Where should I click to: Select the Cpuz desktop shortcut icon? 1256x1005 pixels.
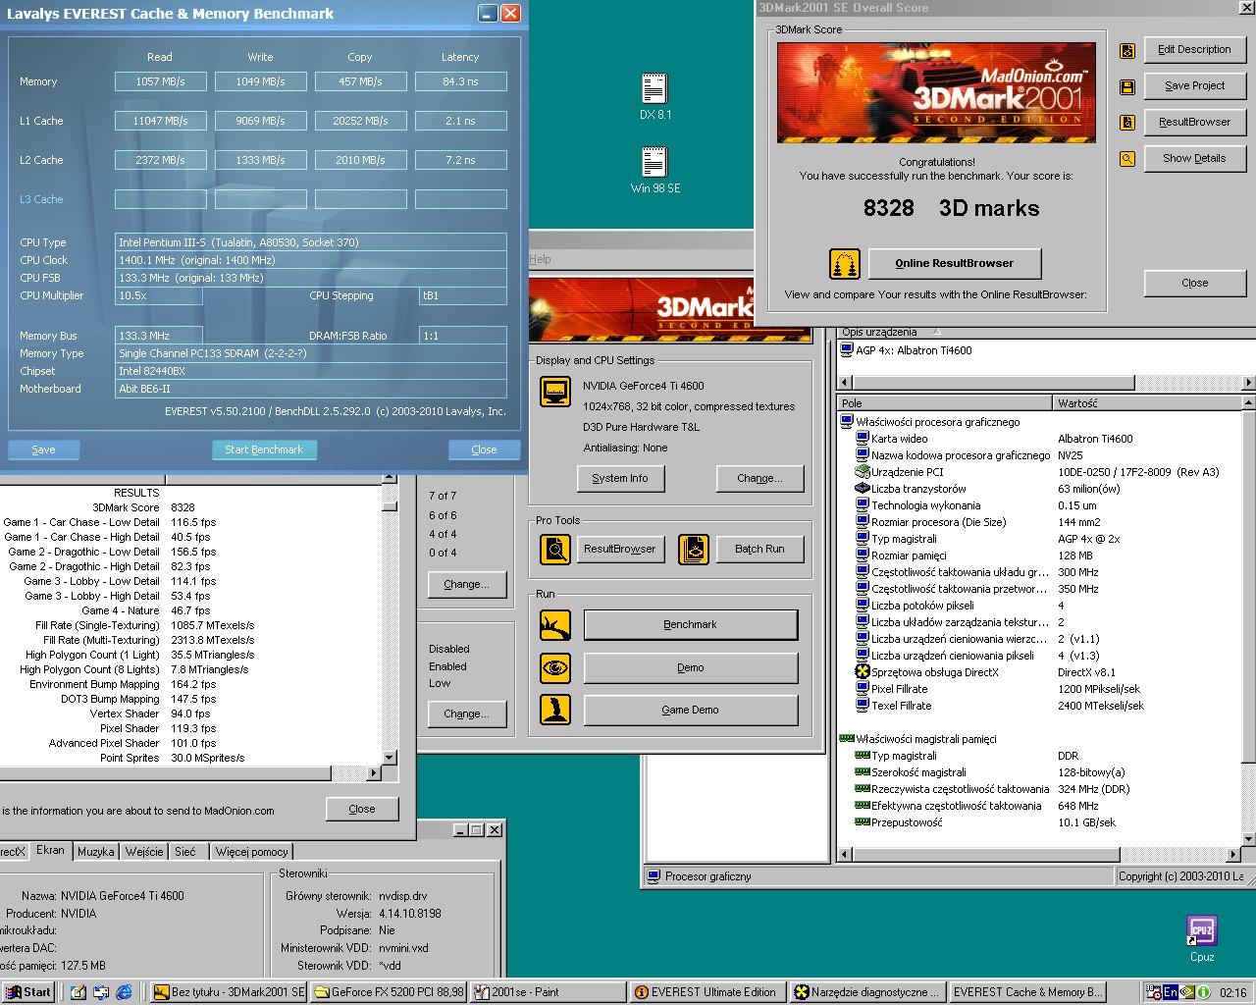[x=1202, y=929]
